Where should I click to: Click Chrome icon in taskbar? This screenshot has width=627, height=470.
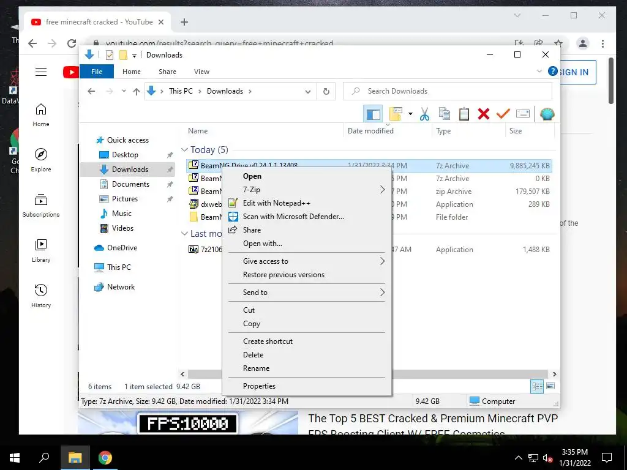tap(105, 458)
